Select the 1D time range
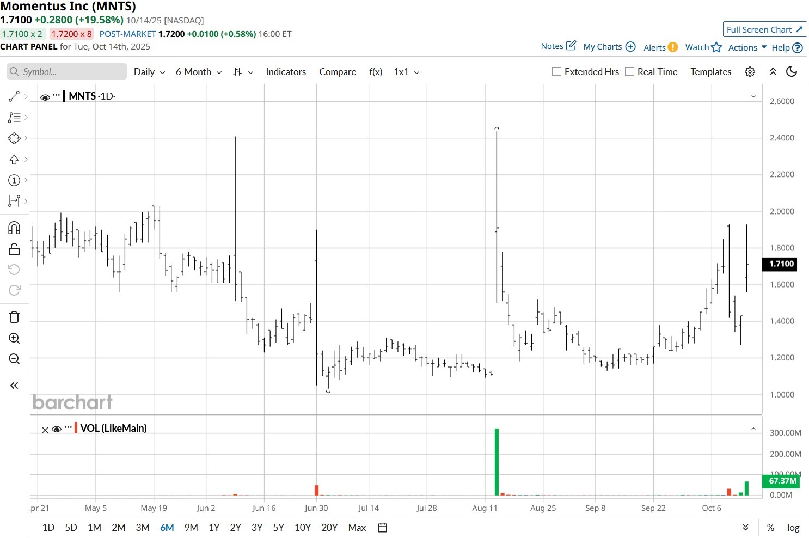The width and height of the screenshot is (809, 538). pos(48,528)
